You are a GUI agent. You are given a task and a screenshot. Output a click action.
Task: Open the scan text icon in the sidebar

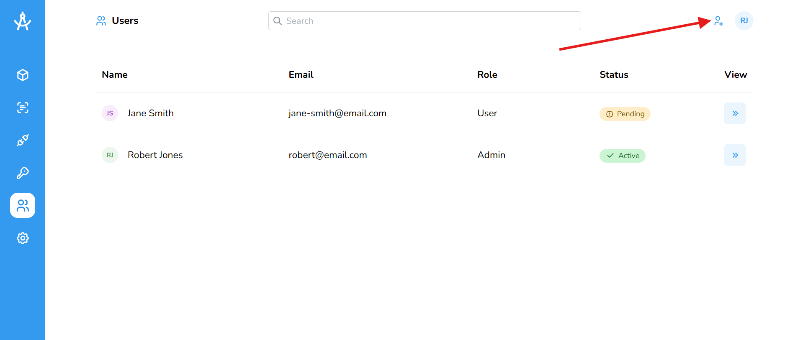pos(23,107)
